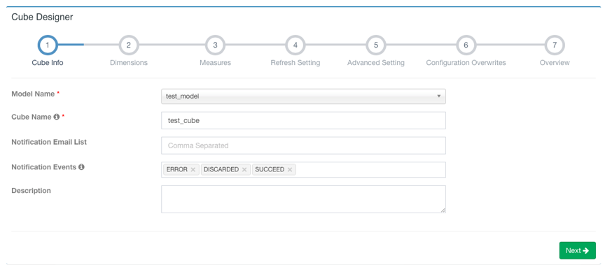605x265 pixels.
Task: Click the Notification Events info icon
Action: pos(81,167)
